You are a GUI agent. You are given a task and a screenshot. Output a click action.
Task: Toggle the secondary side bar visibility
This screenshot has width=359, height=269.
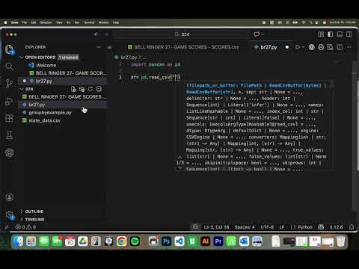coord(349,34)
